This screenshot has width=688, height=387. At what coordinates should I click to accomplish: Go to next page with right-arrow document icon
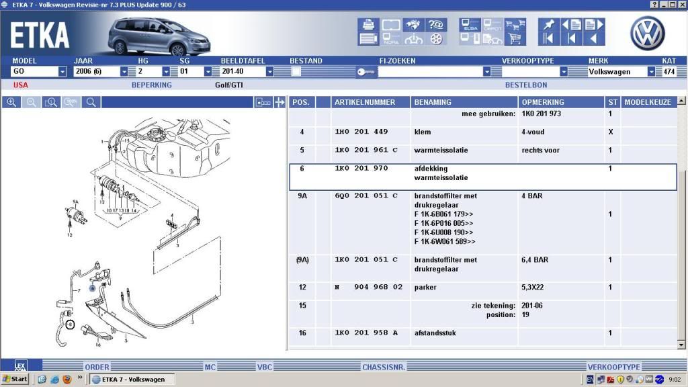coord(594,25)
